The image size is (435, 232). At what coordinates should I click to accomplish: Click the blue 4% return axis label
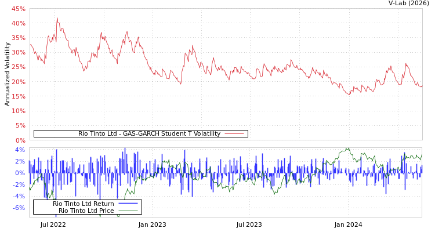point(20,150)
